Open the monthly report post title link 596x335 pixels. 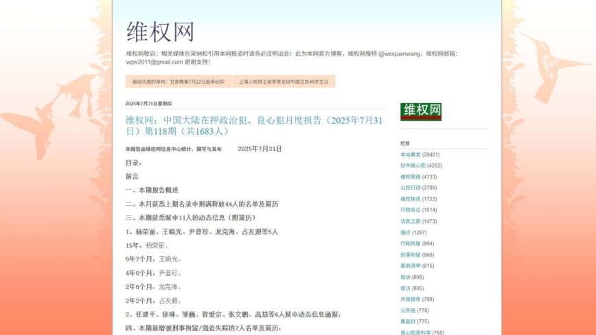(253, 125)
